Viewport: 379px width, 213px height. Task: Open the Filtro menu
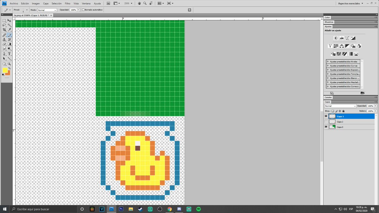(x=68, y=3)
